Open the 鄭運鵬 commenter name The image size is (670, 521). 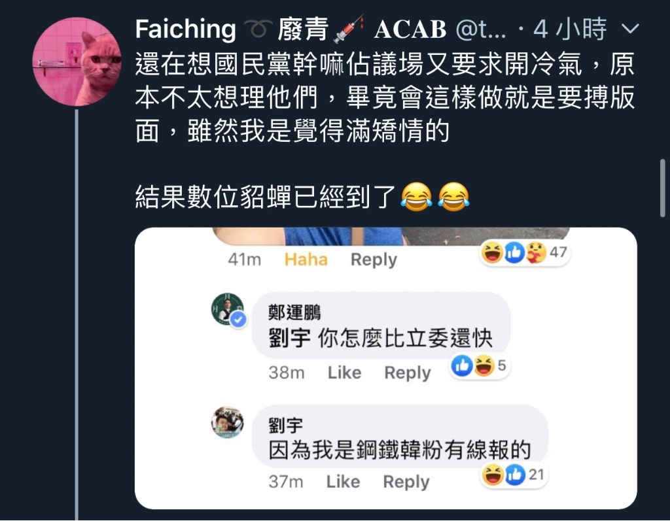coord(294,312)
